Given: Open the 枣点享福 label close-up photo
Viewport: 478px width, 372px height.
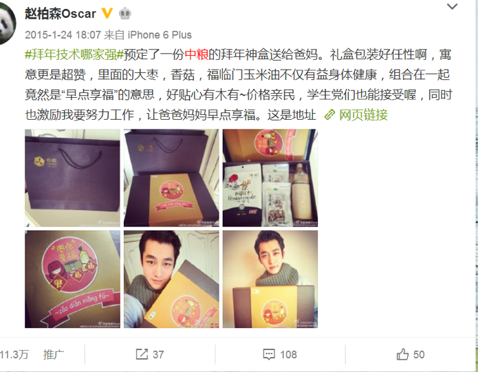Looking at the screenshot, I should (72, 279).
